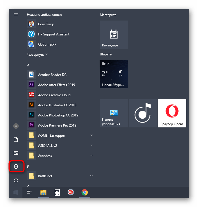The image size is (198, 207).
Task: Open the ASIO4ALL v2 folder icon
Action: coord(31,145)
